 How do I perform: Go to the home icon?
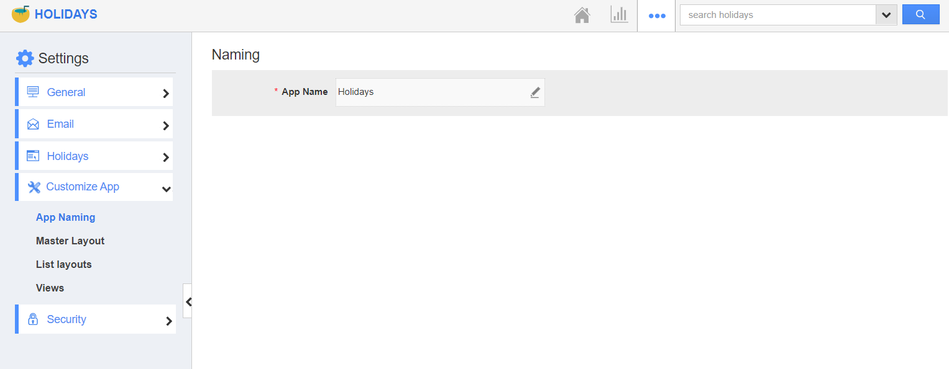(582, 15)
